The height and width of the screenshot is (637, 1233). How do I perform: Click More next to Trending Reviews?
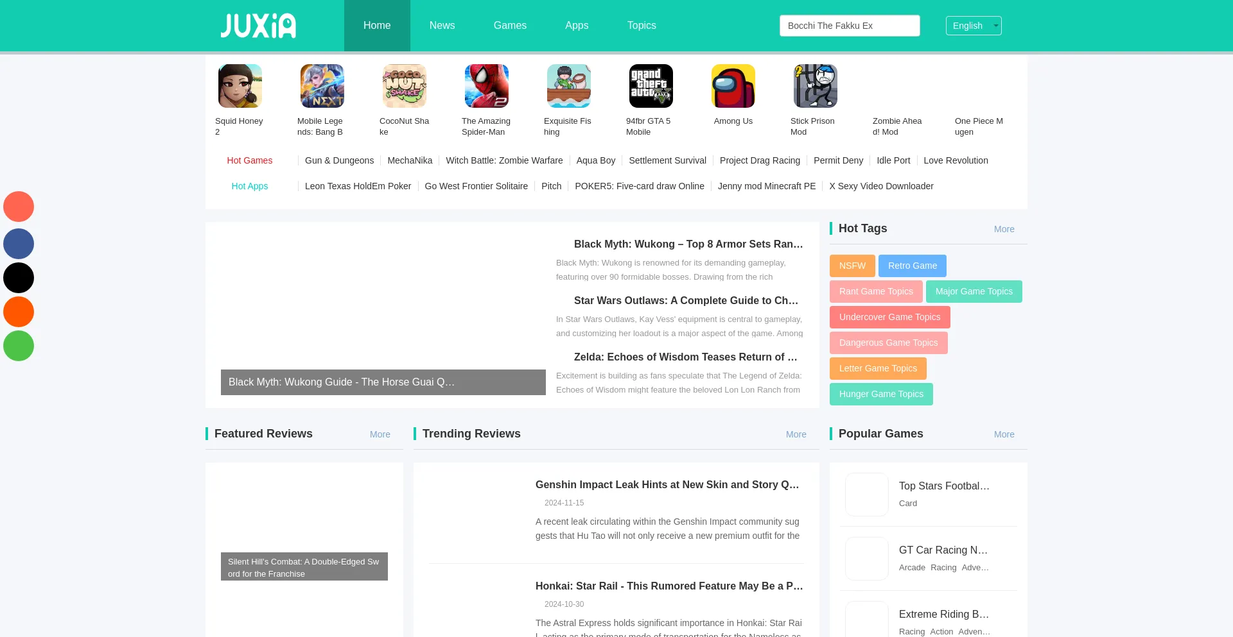796,434
